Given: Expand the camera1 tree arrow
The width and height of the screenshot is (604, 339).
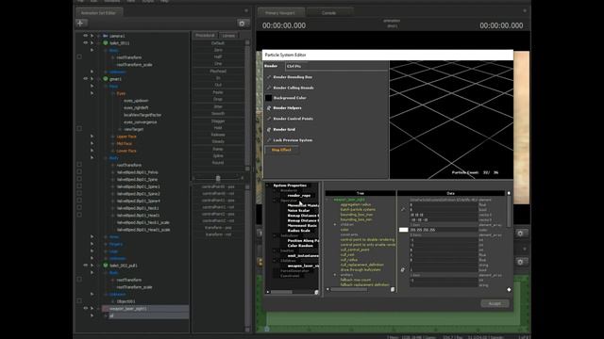Looking at the screenshot, I should click(92, 36).
